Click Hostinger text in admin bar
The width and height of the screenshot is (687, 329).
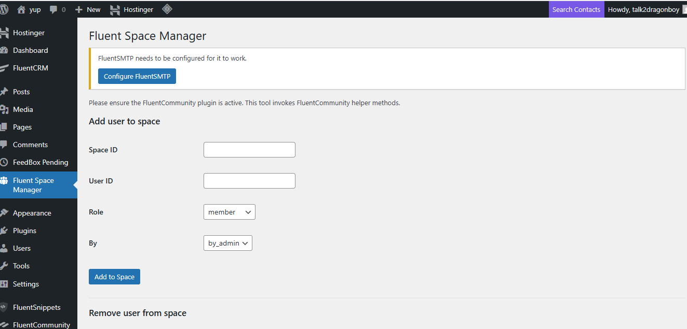(x=139, y=9)
